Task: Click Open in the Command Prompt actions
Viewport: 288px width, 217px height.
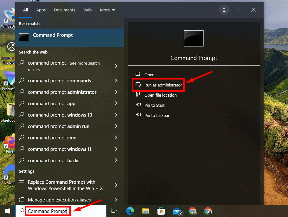Action: pos(149,75)
